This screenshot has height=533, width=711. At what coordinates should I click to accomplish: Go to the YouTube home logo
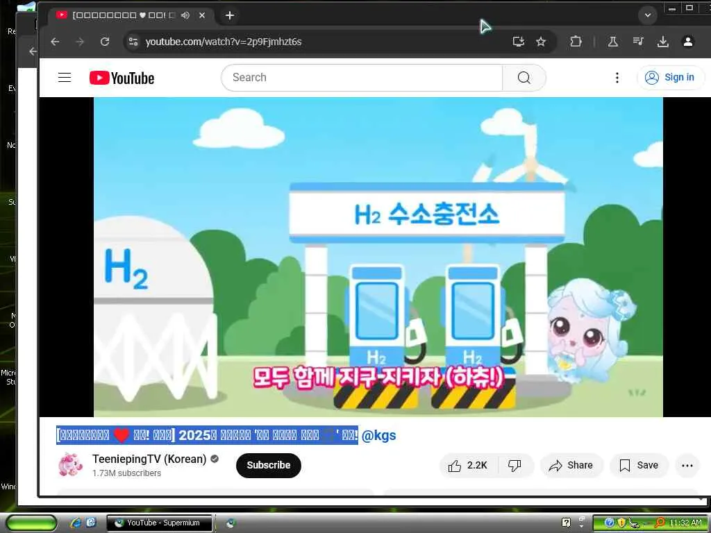pos(122,78)
